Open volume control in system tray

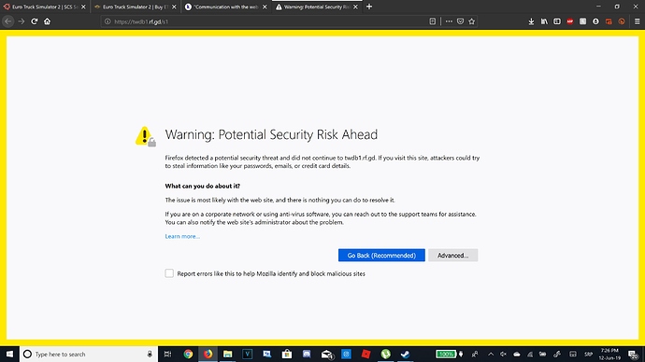503,354
